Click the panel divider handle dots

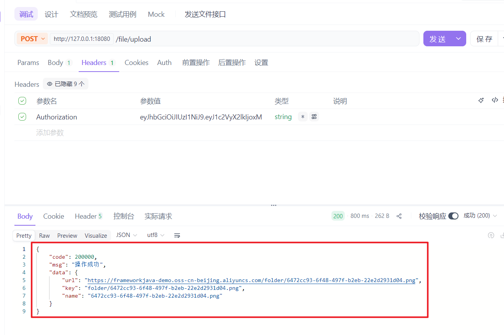point(274,205)
